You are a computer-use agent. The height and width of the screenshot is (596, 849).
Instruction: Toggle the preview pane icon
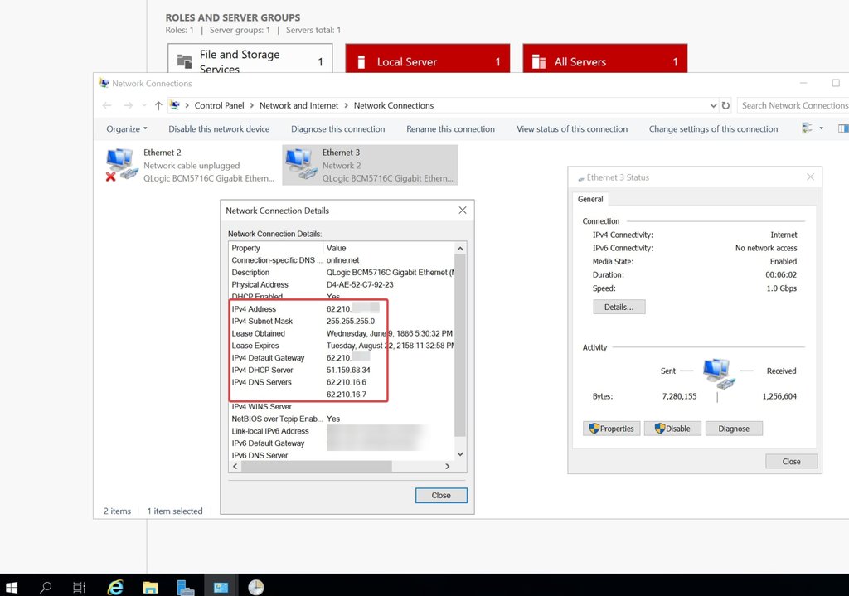(x=843, y=128)
